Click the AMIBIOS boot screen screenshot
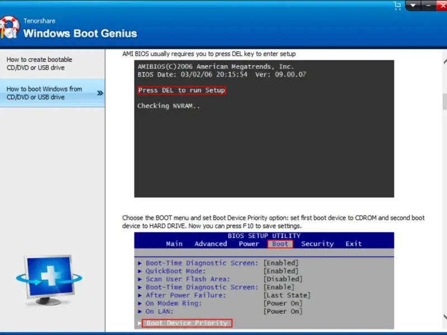The height and width of the screenshot is (335, 447). [x=264, y=128]
